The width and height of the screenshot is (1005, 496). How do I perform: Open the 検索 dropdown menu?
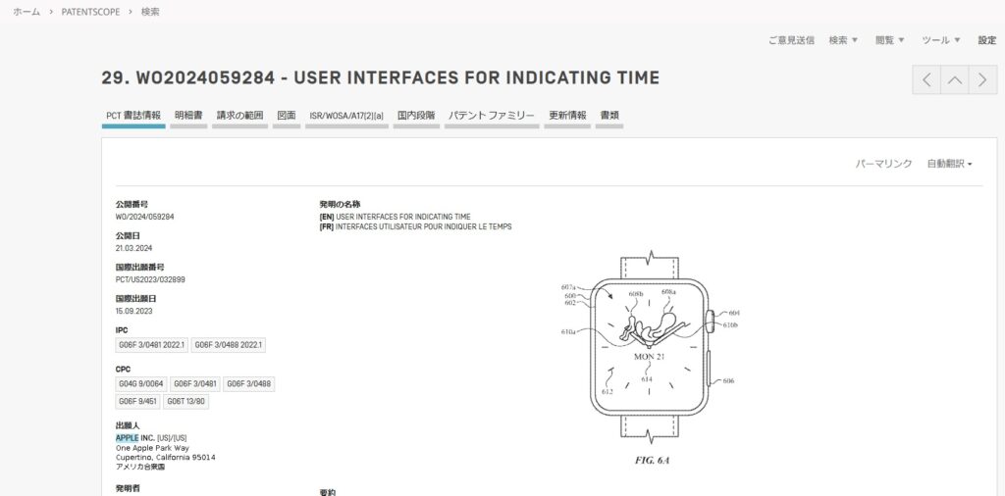[x=843, y=40]
